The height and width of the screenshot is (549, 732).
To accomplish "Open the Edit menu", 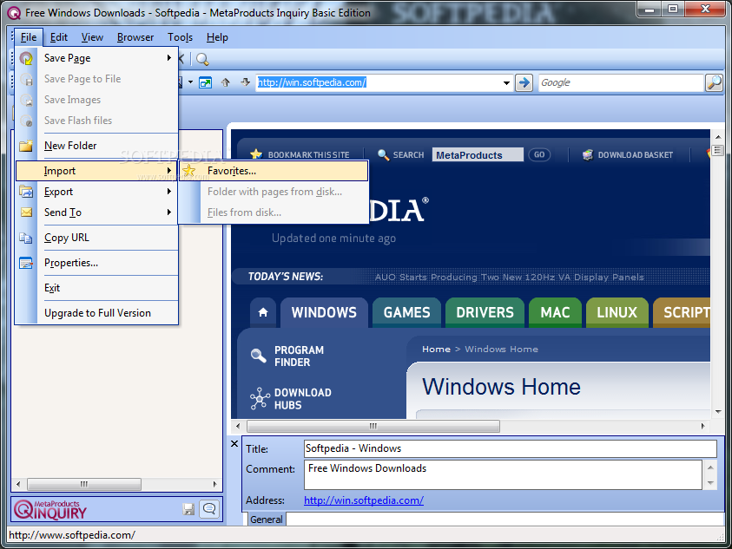I will click(59, 37).
